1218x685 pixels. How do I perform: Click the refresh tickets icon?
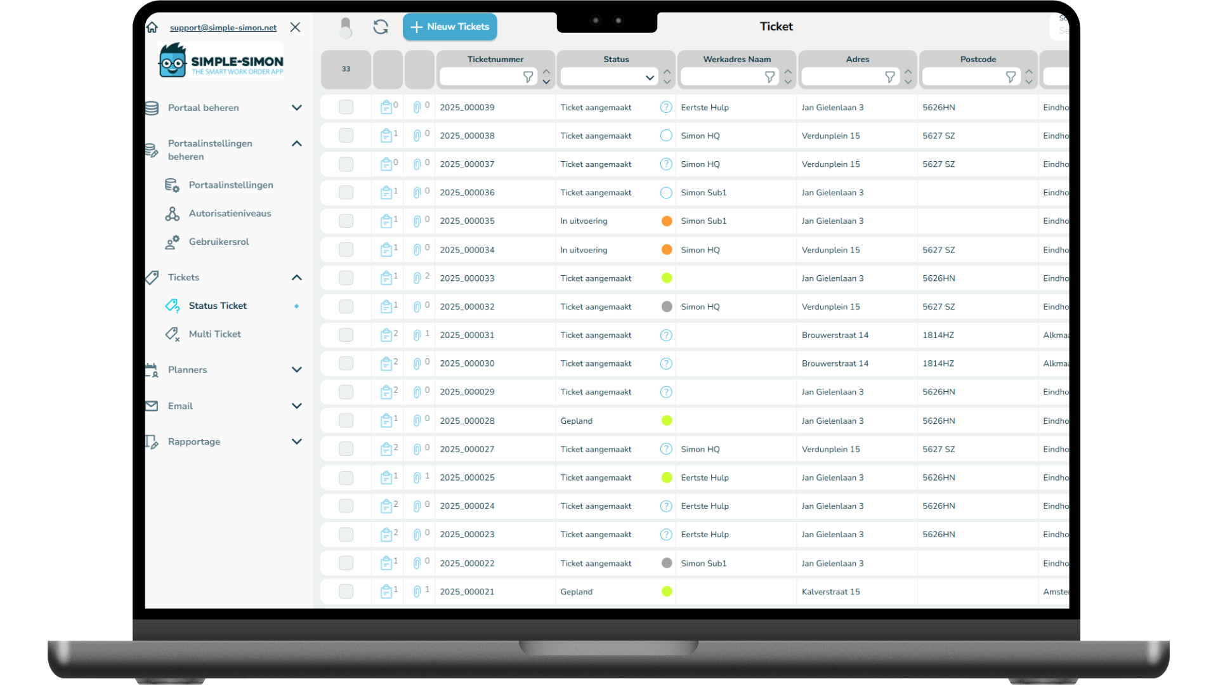pyautogui.click(x=381, y=27)
